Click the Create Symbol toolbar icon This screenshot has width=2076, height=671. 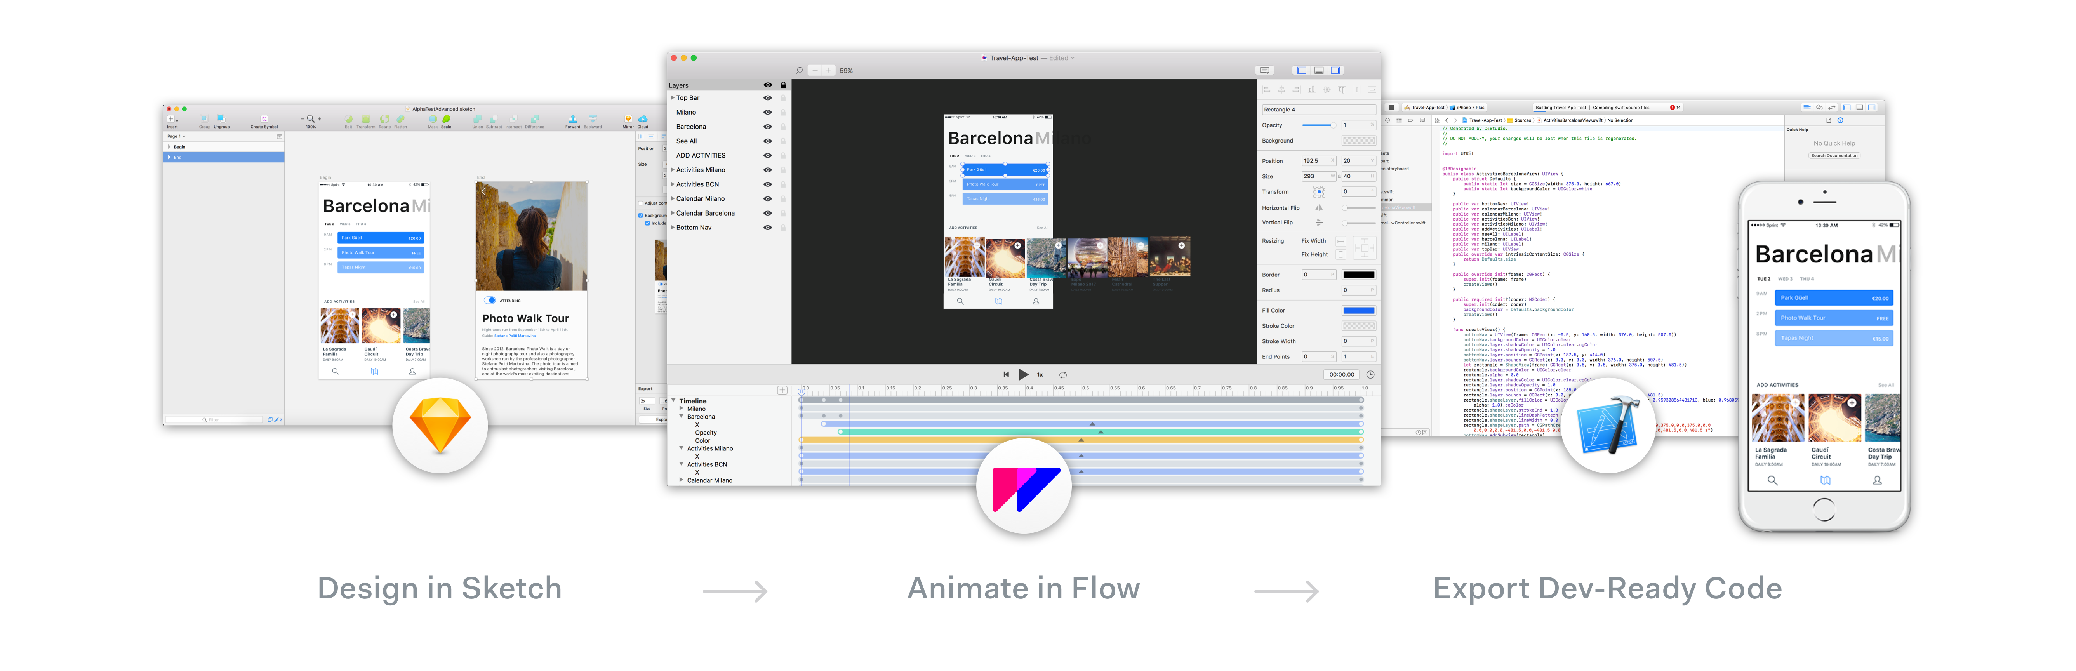tap(264, 119)
